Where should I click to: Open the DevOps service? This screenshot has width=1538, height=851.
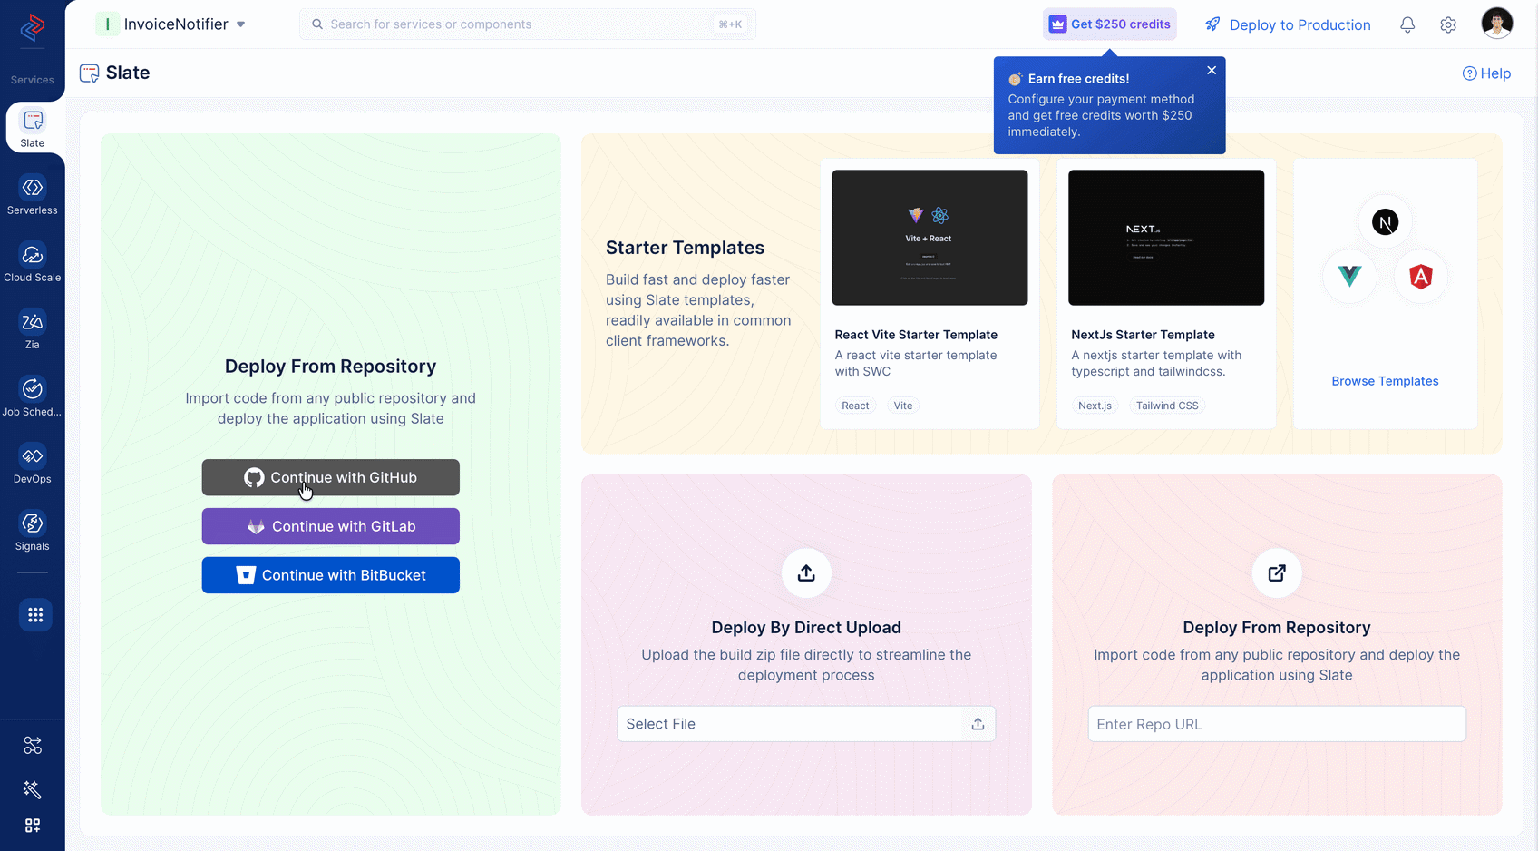pos(33,464)
